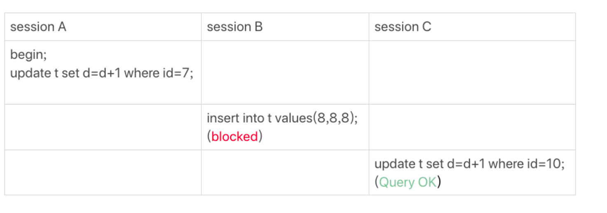The height and width of the screenshot is (213, 607).
Task: Click the red blocked label
Action: pyautogui.click(x=235, y=137)
